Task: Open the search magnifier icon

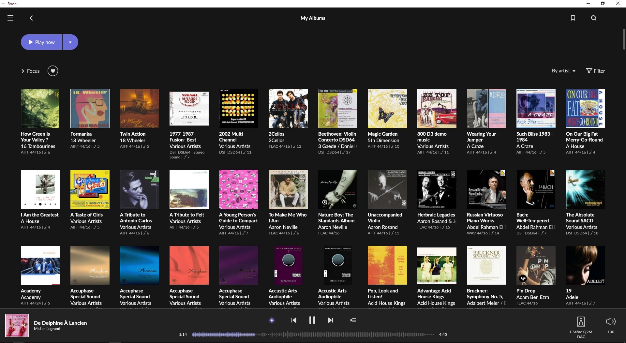Action: coord(594,18)
